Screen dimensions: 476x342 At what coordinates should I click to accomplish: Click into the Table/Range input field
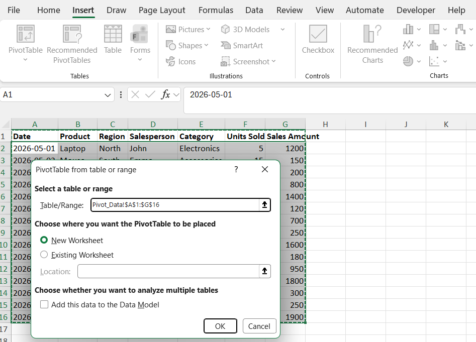pyautogui.click(x=175, y=205)
